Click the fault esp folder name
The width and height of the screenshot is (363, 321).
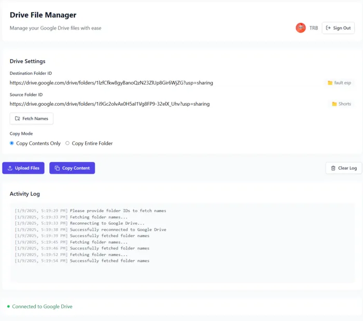[x=342, y=83]
